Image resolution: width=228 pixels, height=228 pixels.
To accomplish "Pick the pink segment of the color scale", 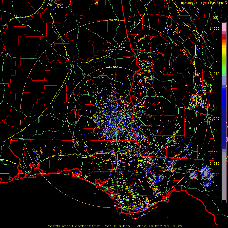I will click(x=224, y=27).
